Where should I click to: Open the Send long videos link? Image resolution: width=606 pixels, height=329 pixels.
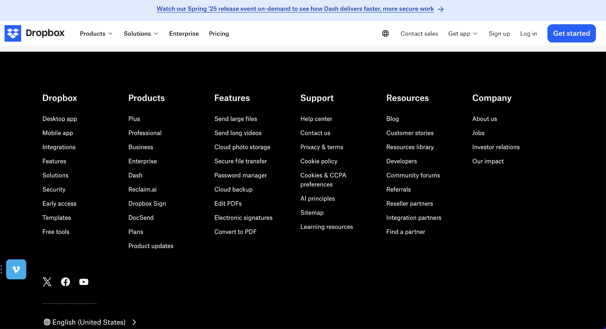(238, 133)
